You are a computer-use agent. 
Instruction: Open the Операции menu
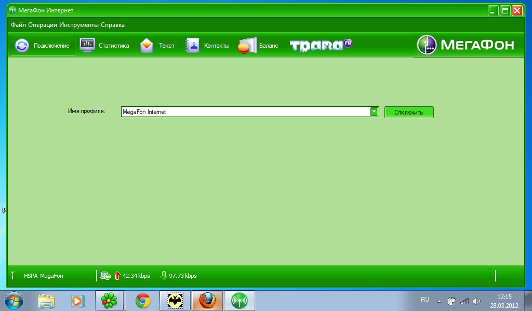[x=43, y=25]
